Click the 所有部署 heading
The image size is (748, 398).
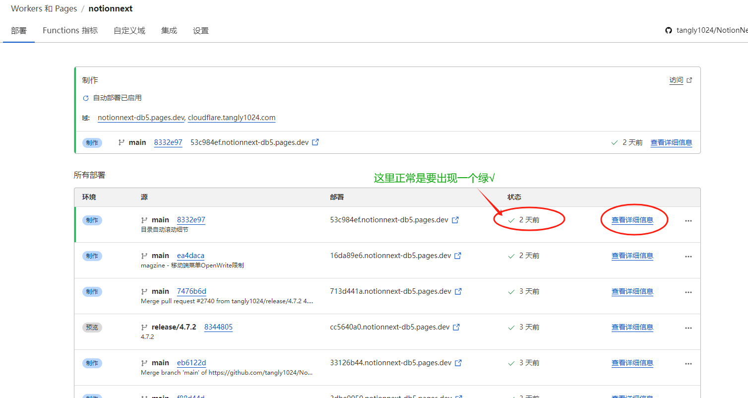[x=90, y=175]
